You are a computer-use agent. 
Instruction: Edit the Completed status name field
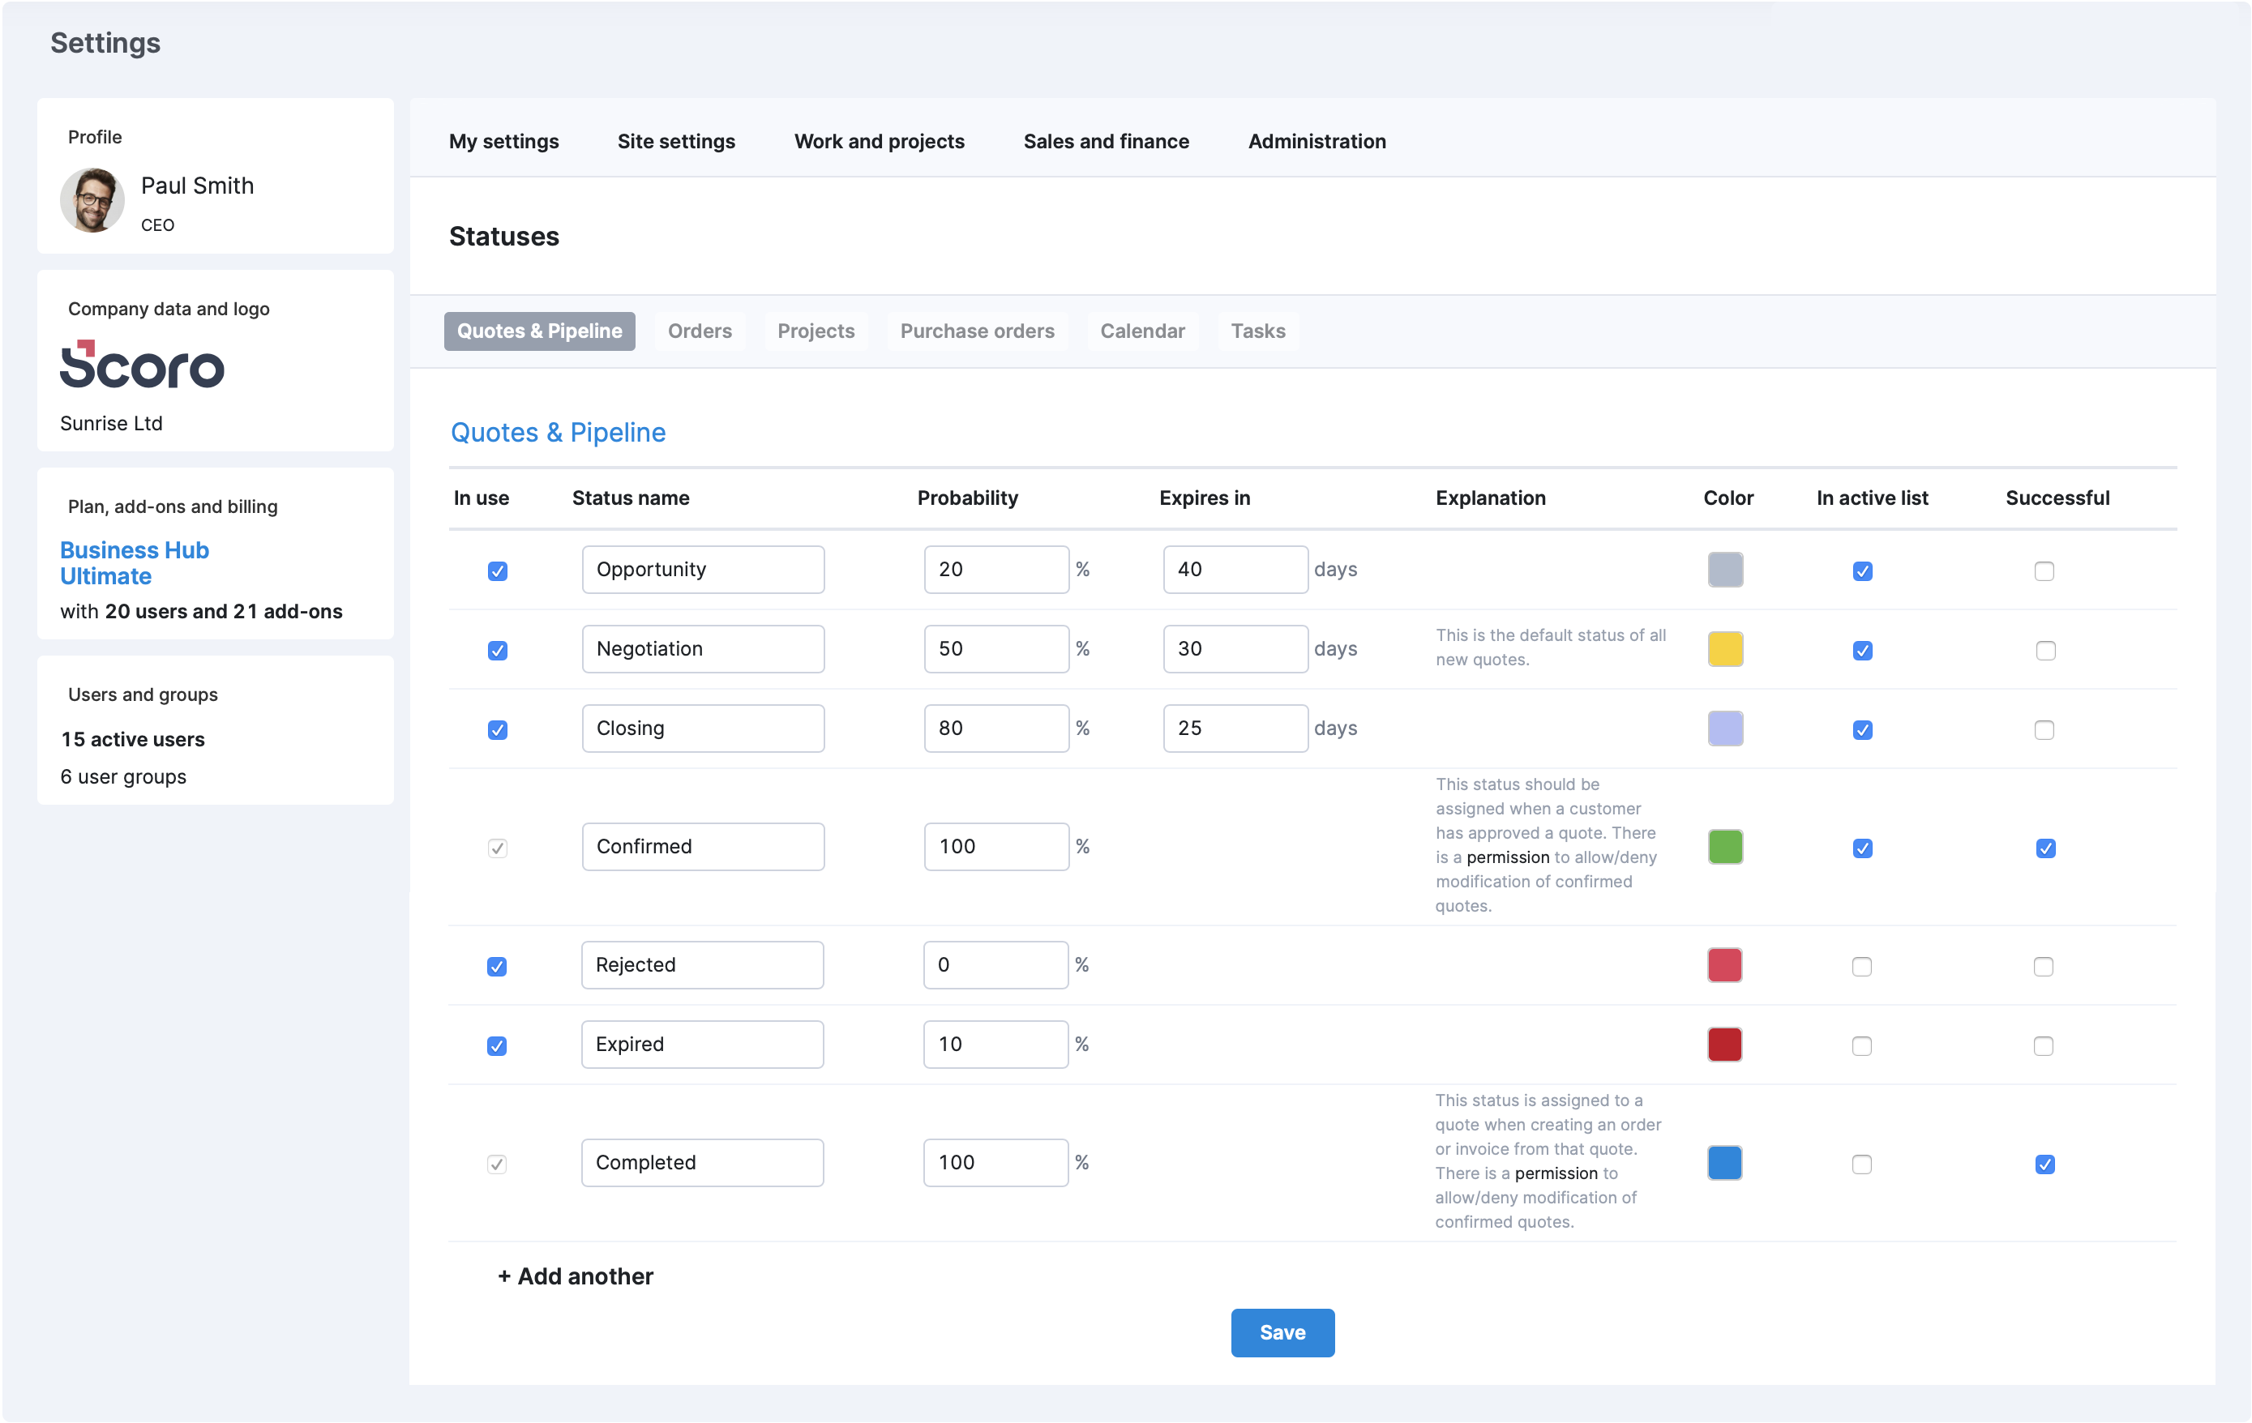coord(702,1162)
